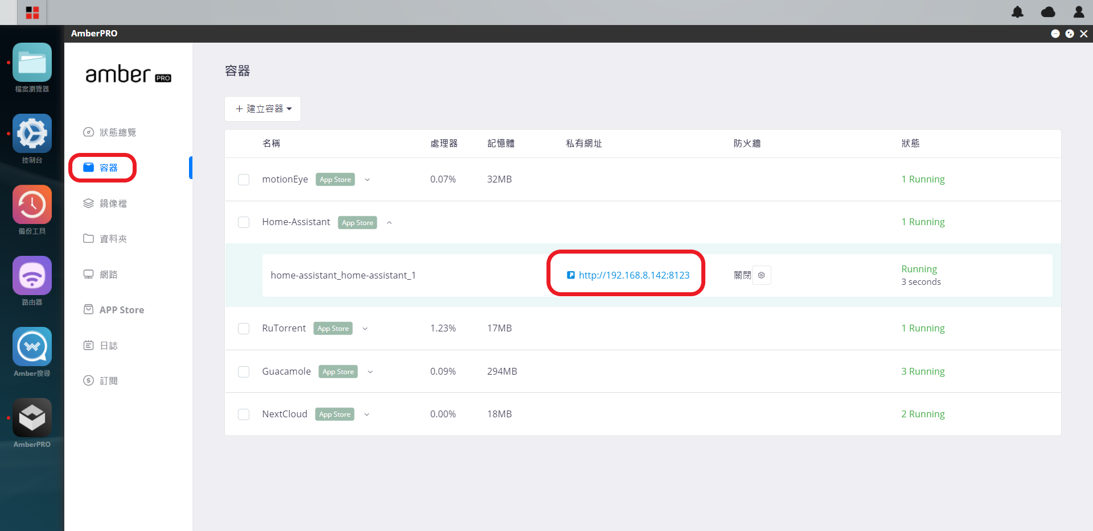Open 日誌 logs in sidebar
Viewport: 1093px width, 531px height.
(x=101, y=346)
